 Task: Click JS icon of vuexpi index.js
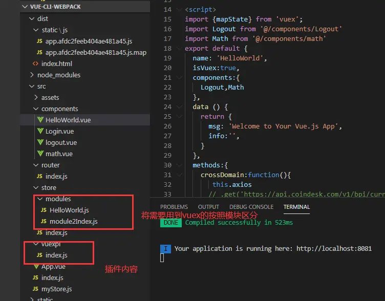[x=39, y=255]
